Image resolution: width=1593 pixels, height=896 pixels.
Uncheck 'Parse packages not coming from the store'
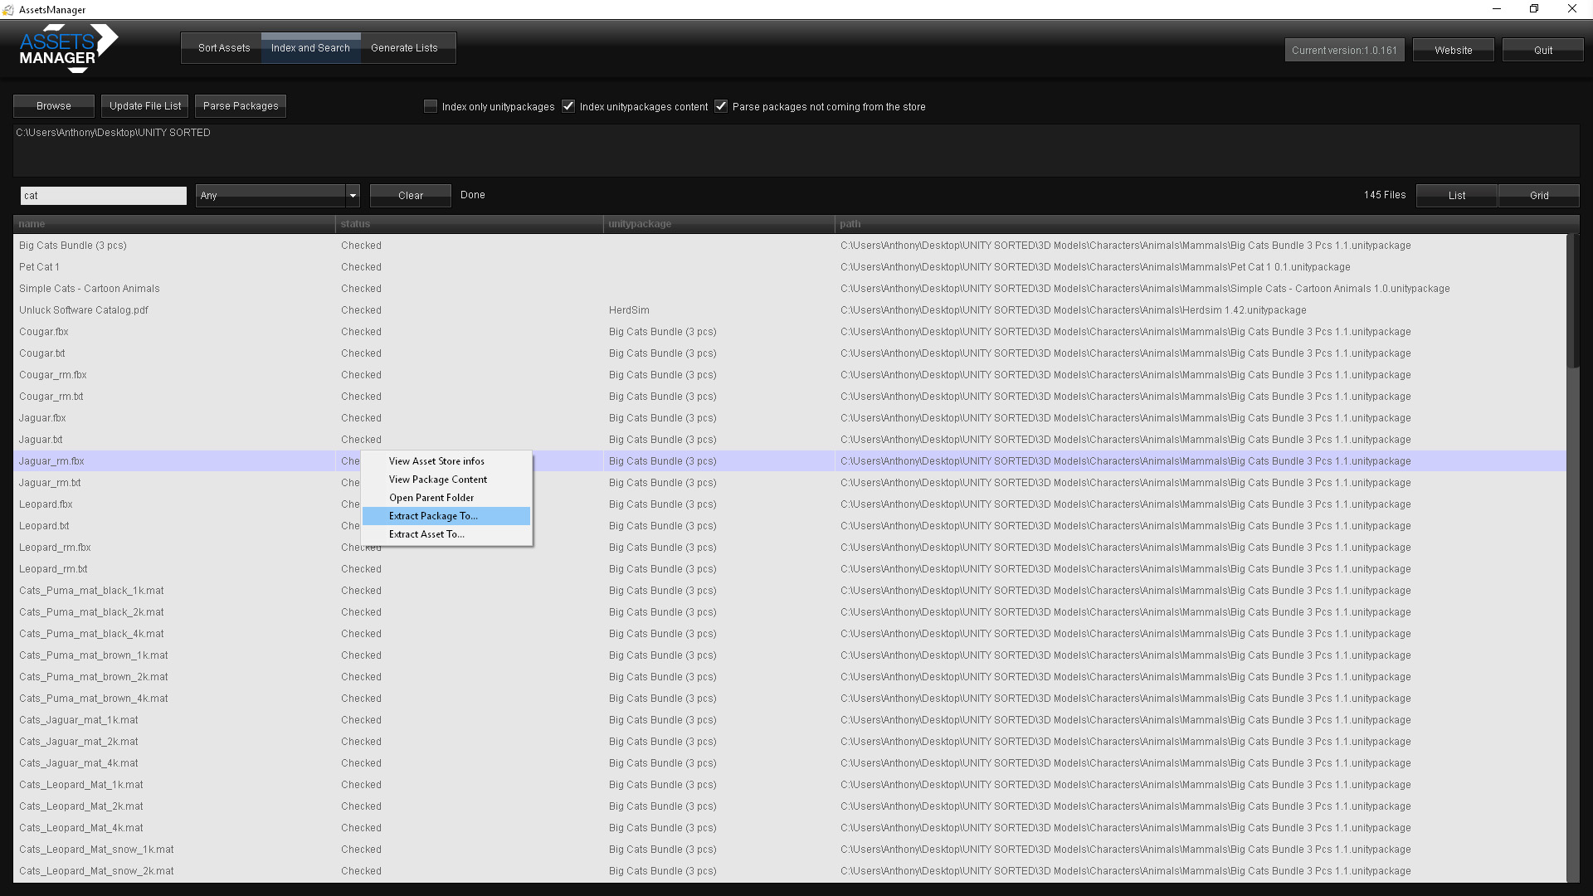(721, 106)
